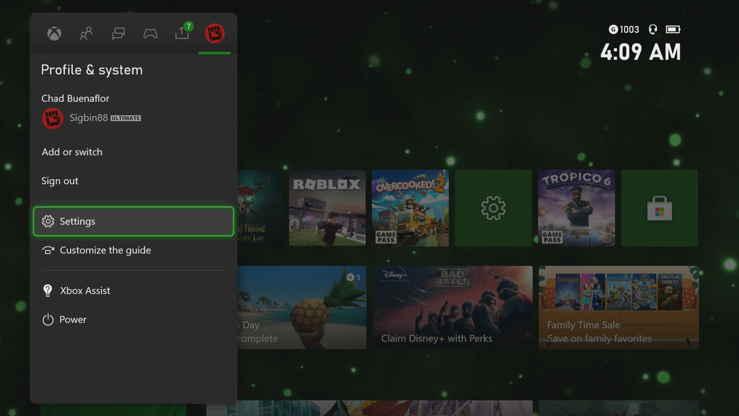Check the controller battery icon
Screen dimensions: 739x416
[674, 29]
